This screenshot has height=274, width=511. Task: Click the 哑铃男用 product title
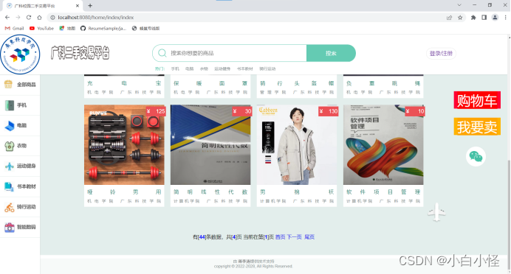[x=124, y=192]
